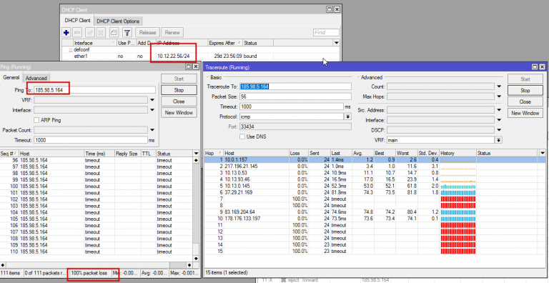Screen dimensions: 549x283
Task: Open the General tab in Ping window
Action: (x=11, y=77)
